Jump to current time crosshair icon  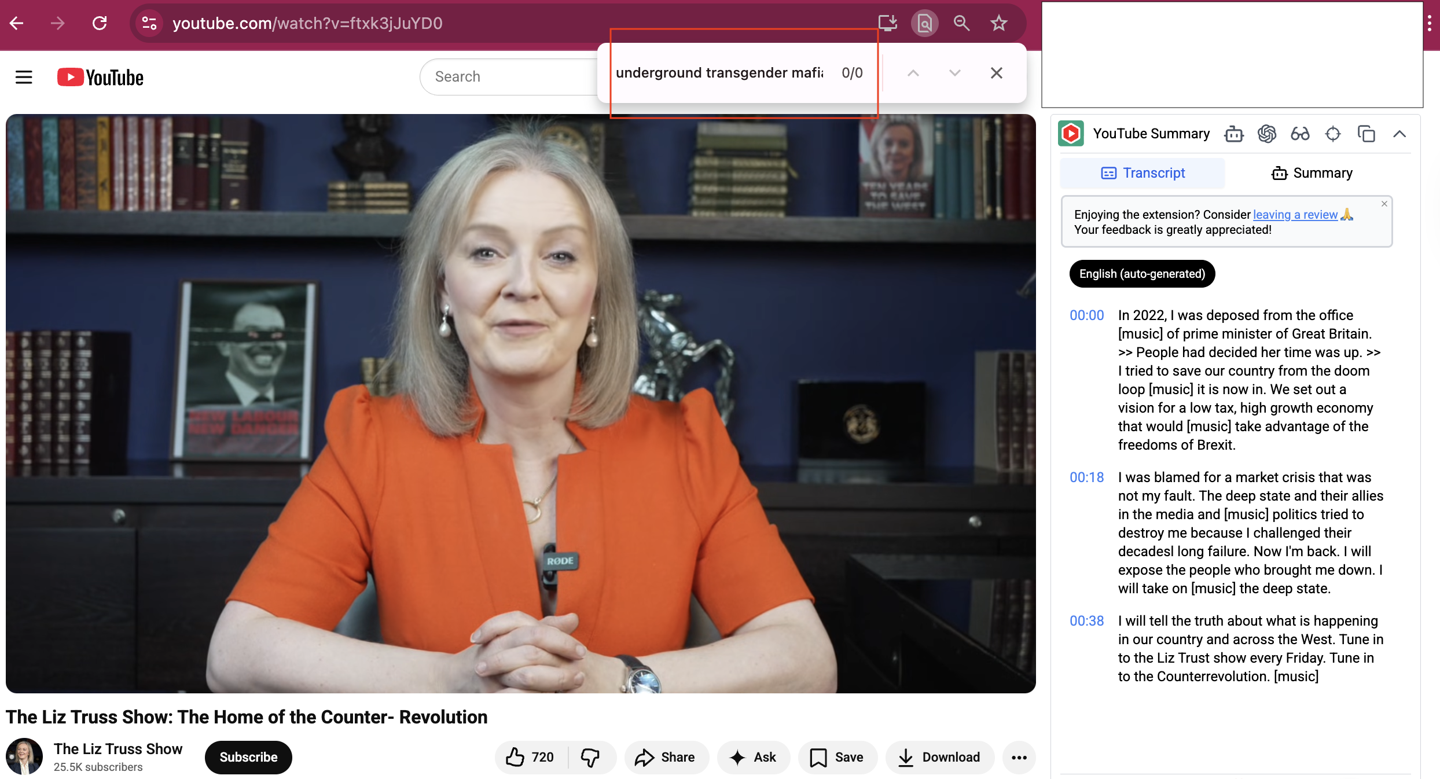pyautogui.click(x=1333, y=134)
